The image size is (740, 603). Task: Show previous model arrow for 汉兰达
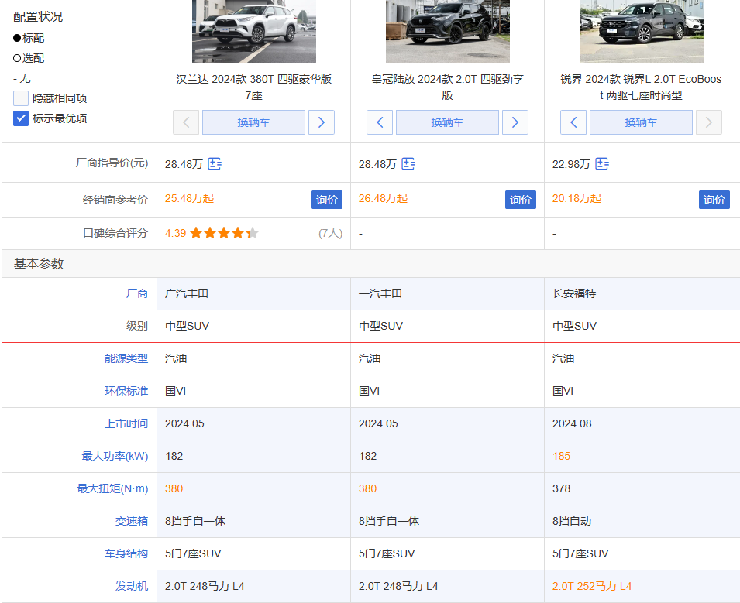pyautogui.click(x=186, y=122)
